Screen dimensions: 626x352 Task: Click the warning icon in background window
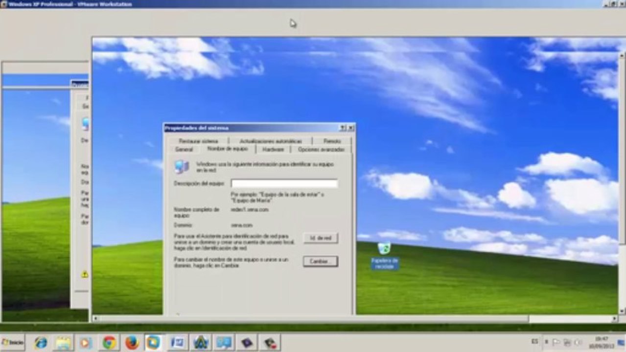click(x=85, y=274)
